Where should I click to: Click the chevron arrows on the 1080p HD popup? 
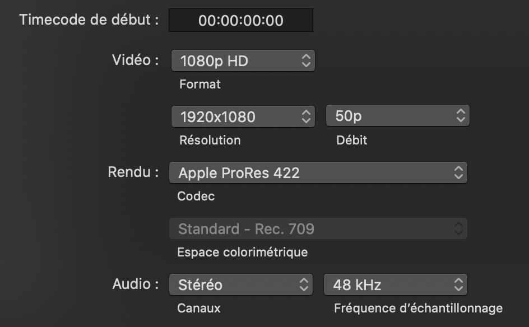306,61
